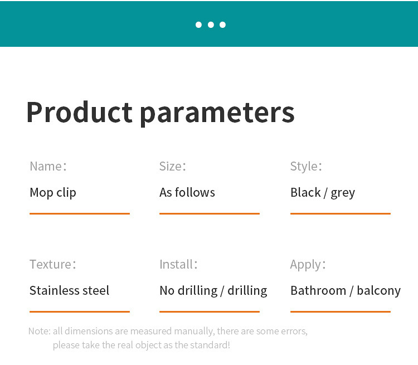418x365 pixels.
Task: Click the orange underline below Stainless steel
Action: point(80,312)
